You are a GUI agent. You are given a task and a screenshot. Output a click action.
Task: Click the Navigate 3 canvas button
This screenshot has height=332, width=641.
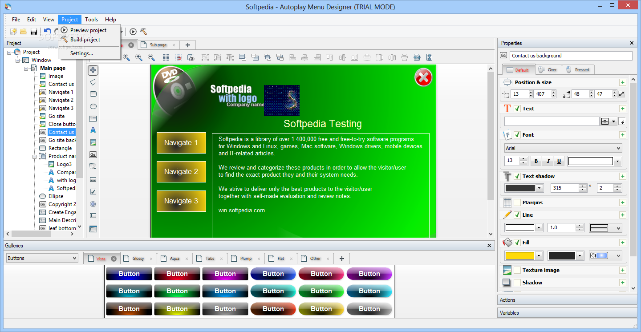pyautogui.click(x=181, y=201)
